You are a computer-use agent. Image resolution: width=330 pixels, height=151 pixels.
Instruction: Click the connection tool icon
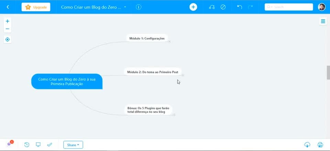point(212,7)
